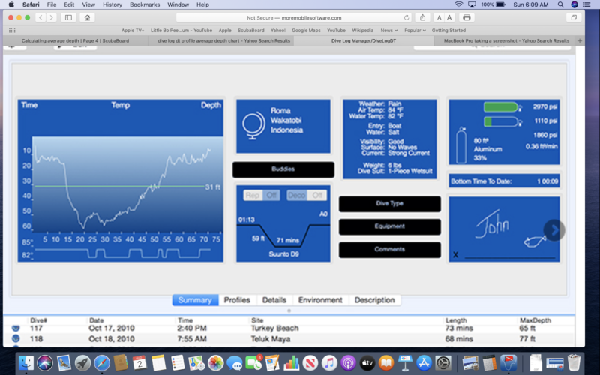Show the Safari sidebar

coord(68,17)
